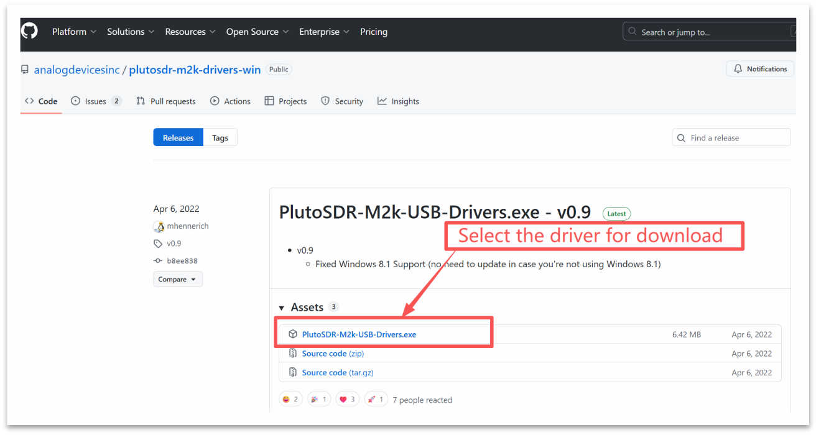Image resolution: width=816 pixels, height=435 pixels.
Task: Switch to the Security tab
Action: pyautogui.click(x=342, y=101)
